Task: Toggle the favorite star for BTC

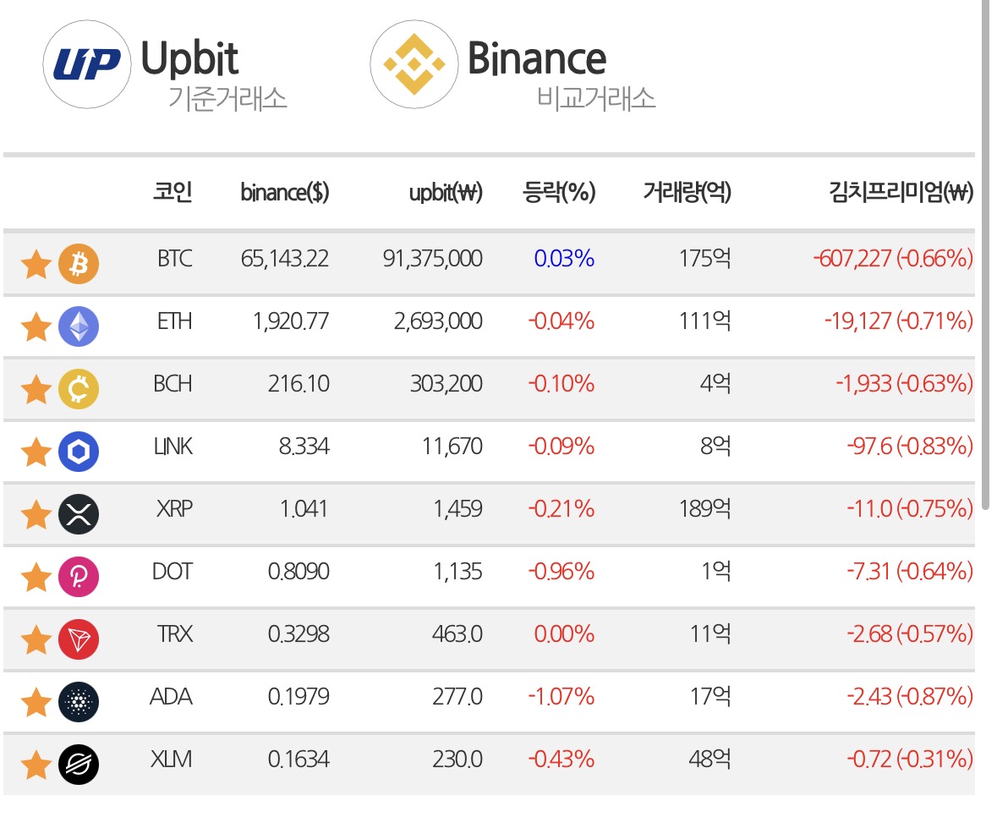Action: 36,264
